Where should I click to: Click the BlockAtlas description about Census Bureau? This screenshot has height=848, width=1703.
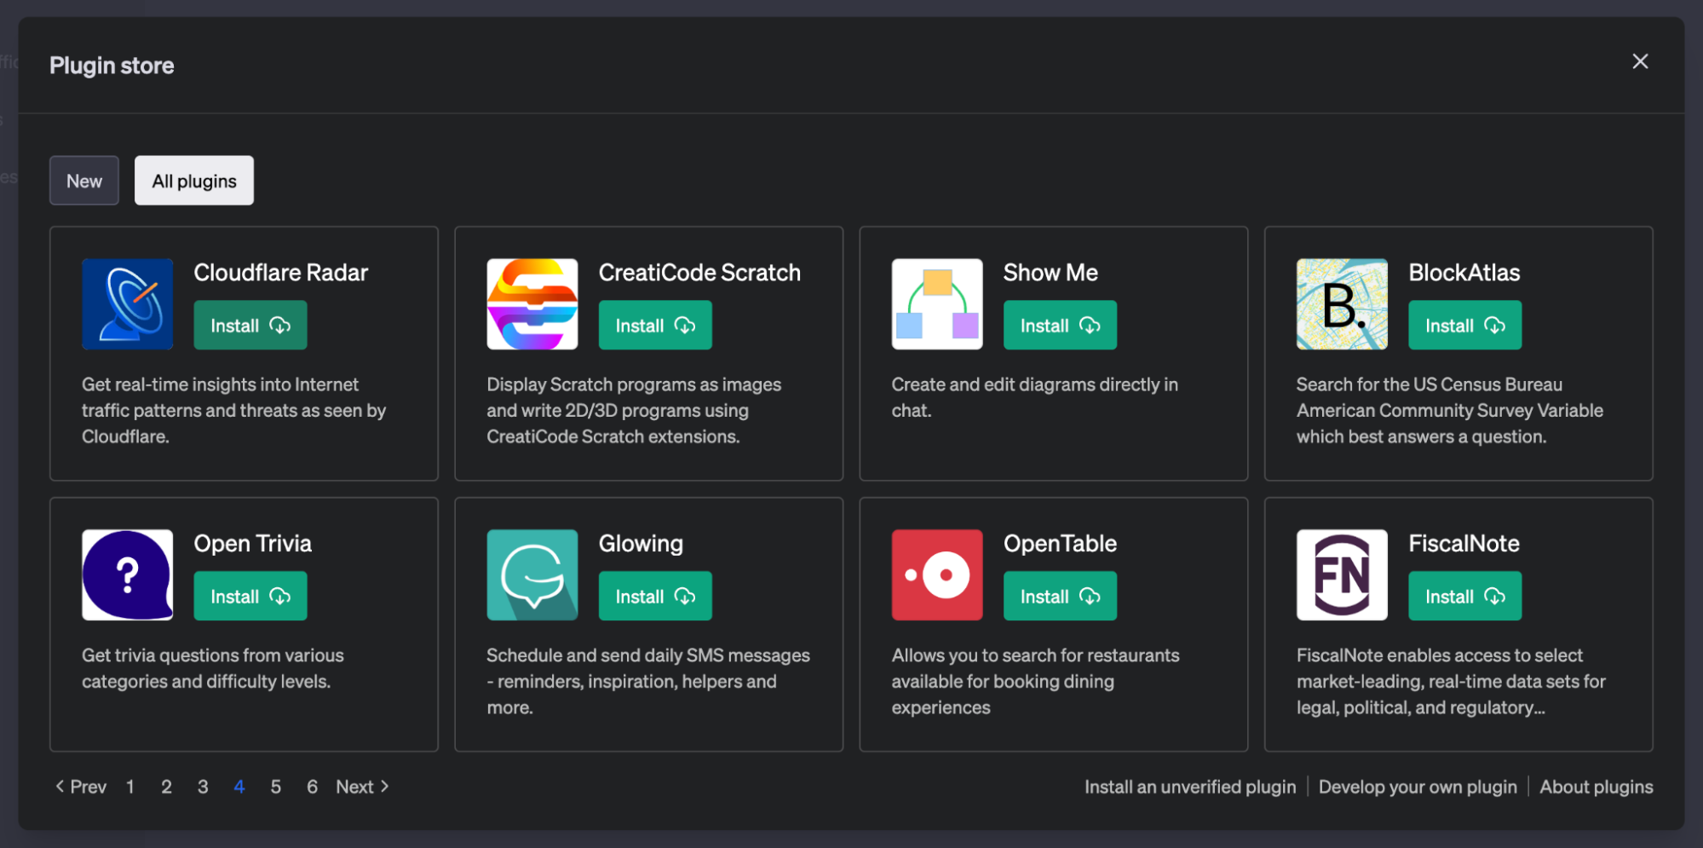point(1450,411)
